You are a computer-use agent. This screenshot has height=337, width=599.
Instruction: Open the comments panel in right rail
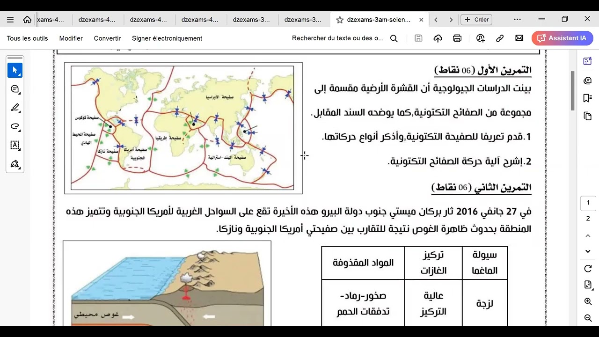point(588,81)
